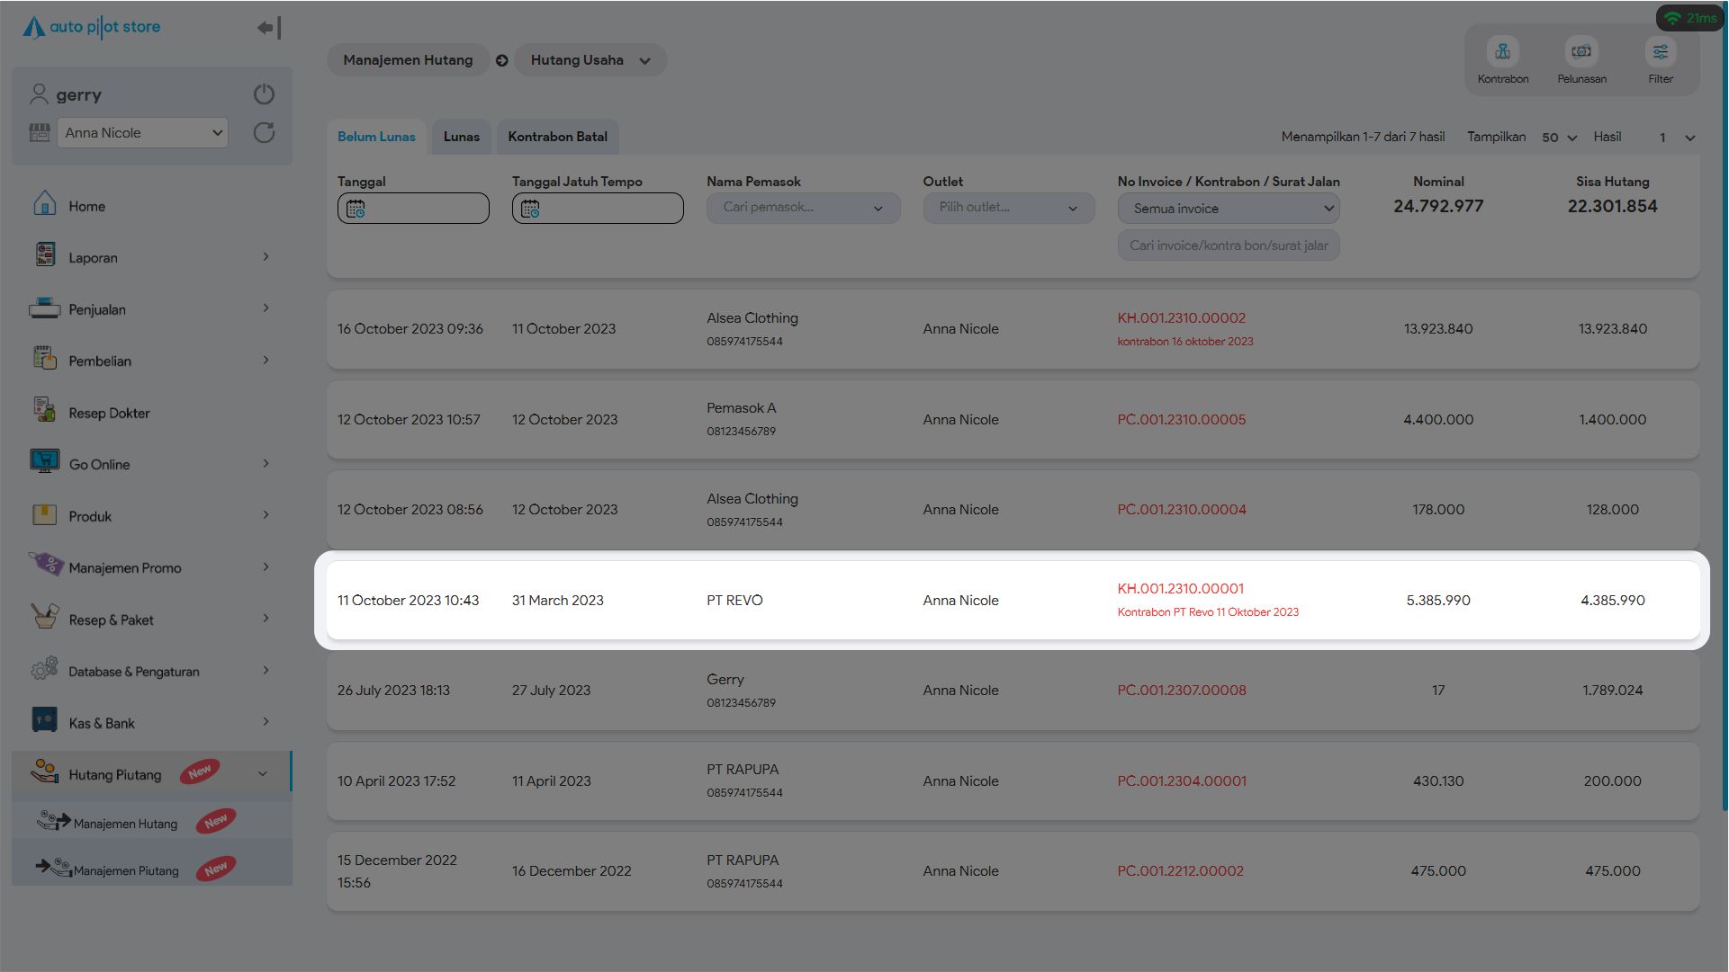This screenshot has width=1729, height=972.
Task: Collapse the sidebar with the arrow icon
Action: coord(269,28)
